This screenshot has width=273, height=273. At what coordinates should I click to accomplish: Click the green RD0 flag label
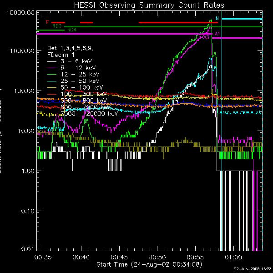pyautogui.click(x=57, y=26)
